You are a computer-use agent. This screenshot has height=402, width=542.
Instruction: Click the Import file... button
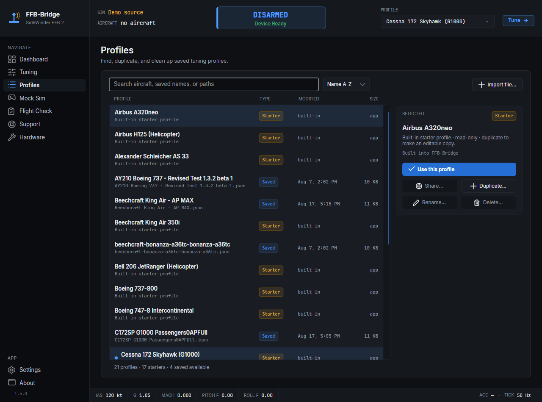coord(497,85)
